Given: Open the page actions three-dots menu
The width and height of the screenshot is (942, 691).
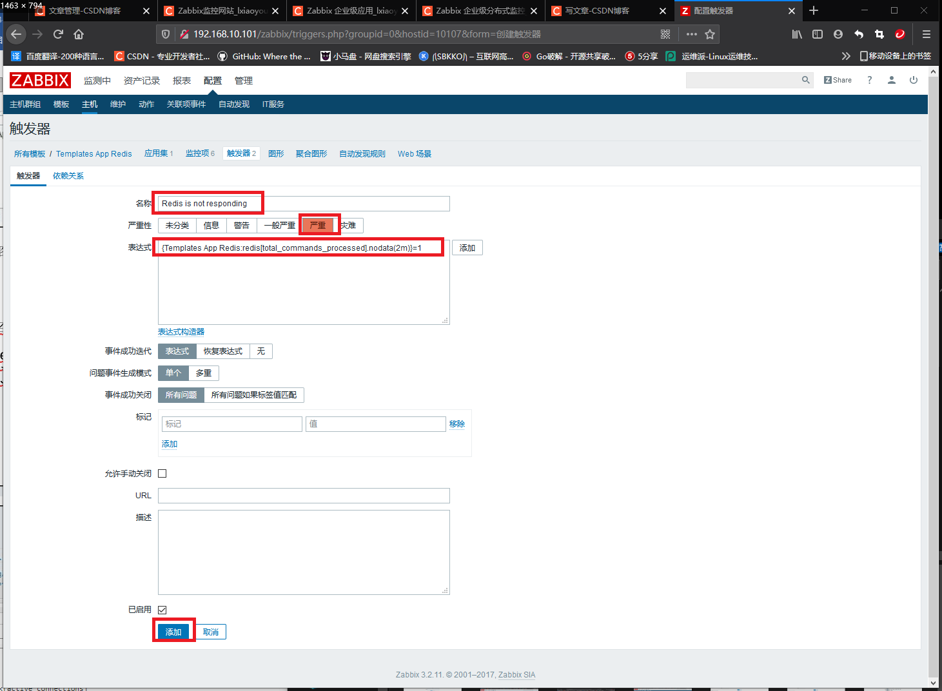Looking at the screenshot, I should pyautogui.click(x=692, y=34).
